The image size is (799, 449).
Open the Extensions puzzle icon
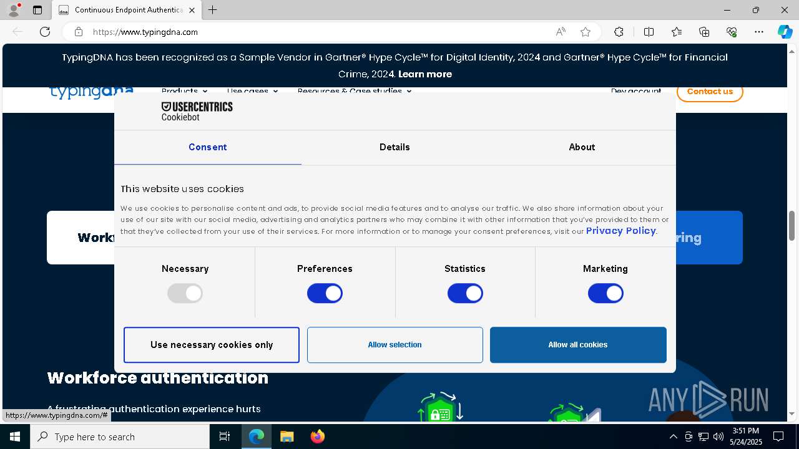coord(619,32)
